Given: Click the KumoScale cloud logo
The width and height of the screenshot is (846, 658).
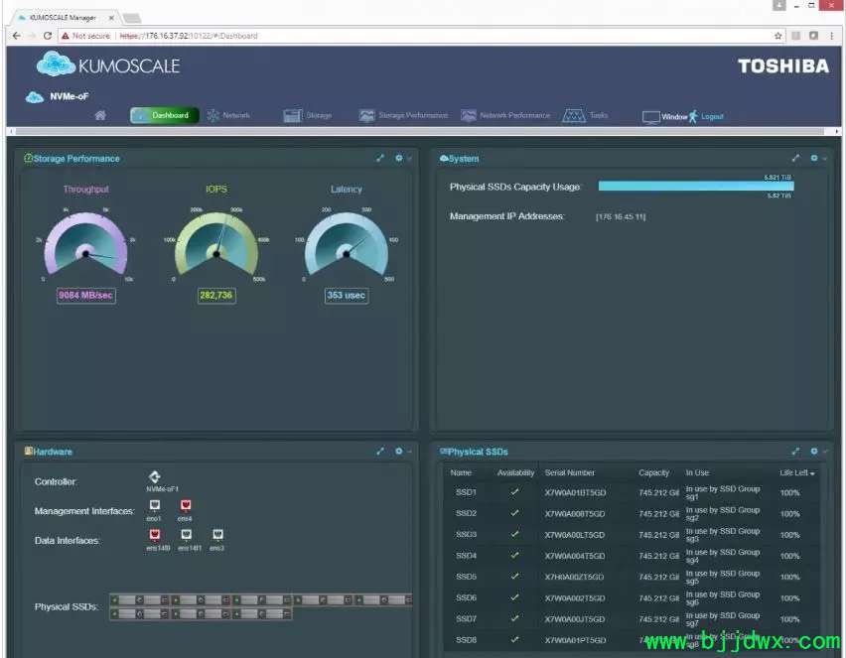Looking at the screenshot, I should [56, 65].
